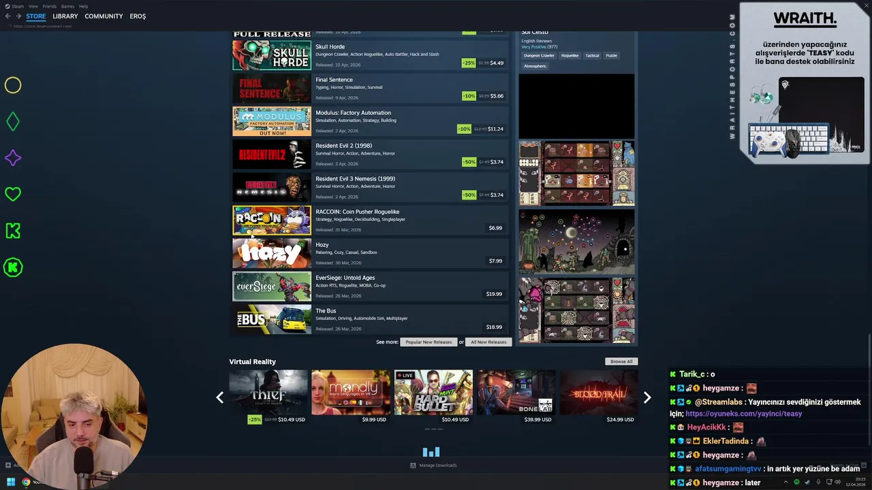Image resolution: width=872 pixels, height=490 pixels.
Task: Click the -50% badge on Resident Evil 2
Action: click(x=469, y=162)
